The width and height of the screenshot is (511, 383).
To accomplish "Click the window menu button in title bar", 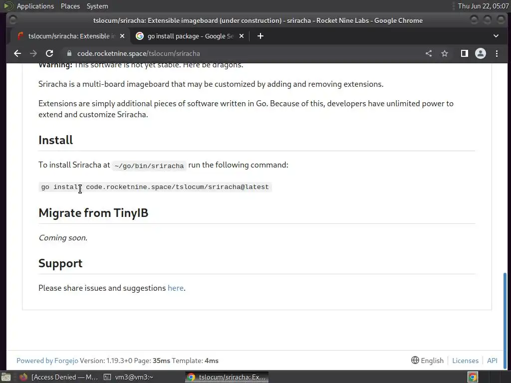I will 13,20.
